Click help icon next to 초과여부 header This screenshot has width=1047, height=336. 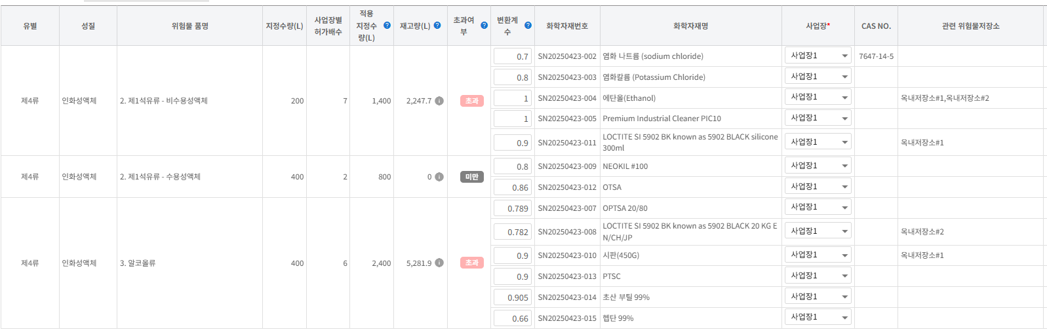[x=484, y=26]
